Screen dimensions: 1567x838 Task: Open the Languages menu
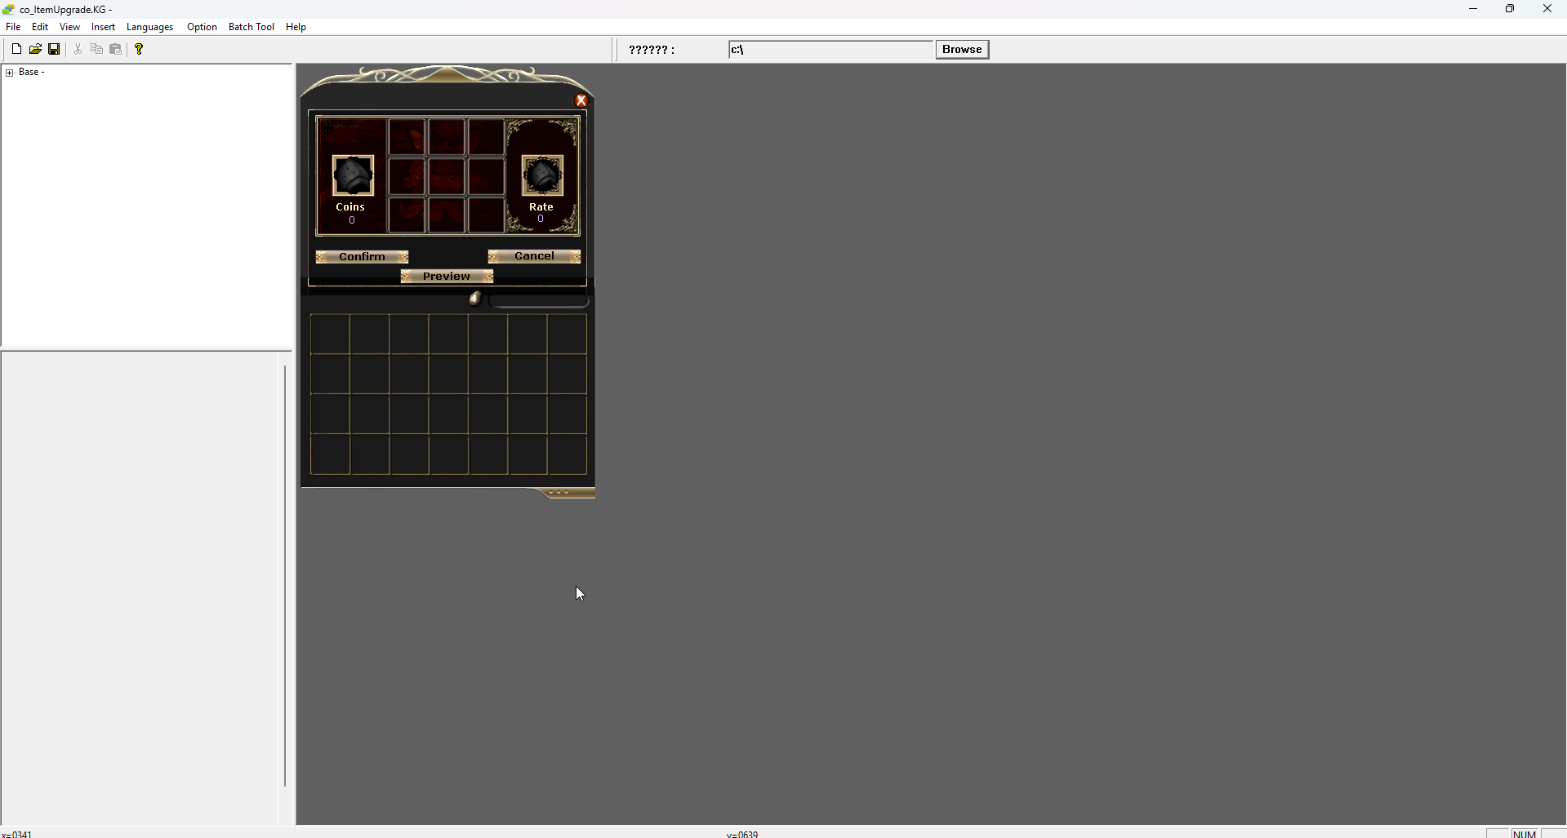coord(149,26)
